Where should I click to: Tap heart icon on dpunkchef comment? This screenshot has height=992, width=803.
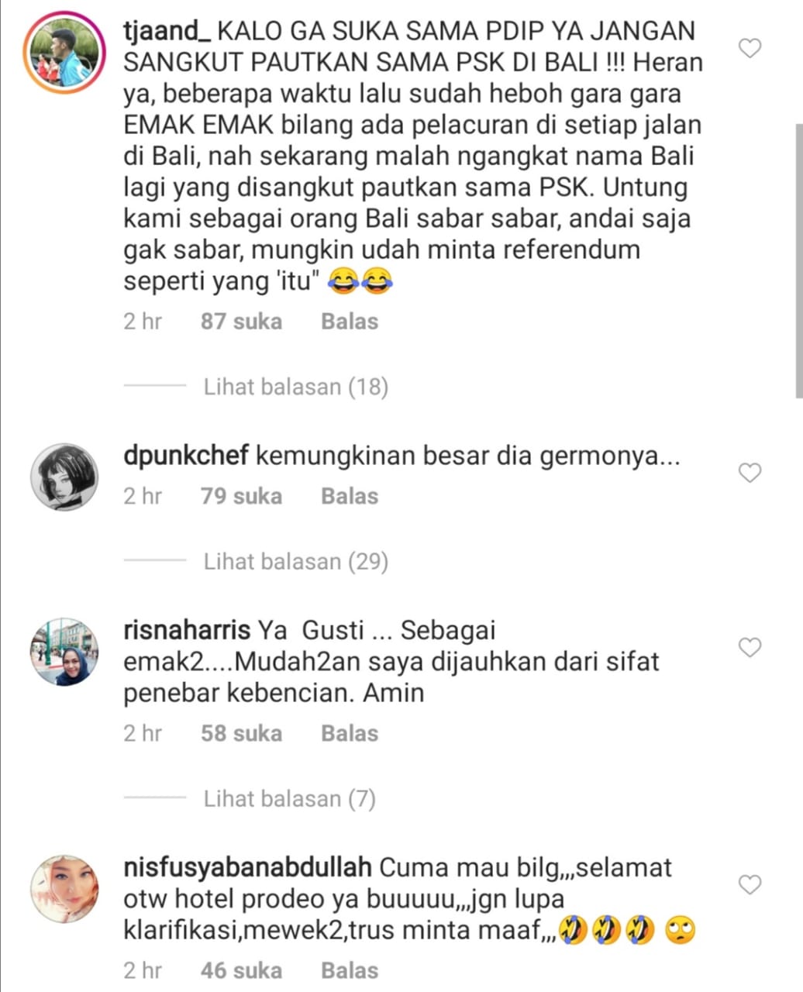point(750,472)
